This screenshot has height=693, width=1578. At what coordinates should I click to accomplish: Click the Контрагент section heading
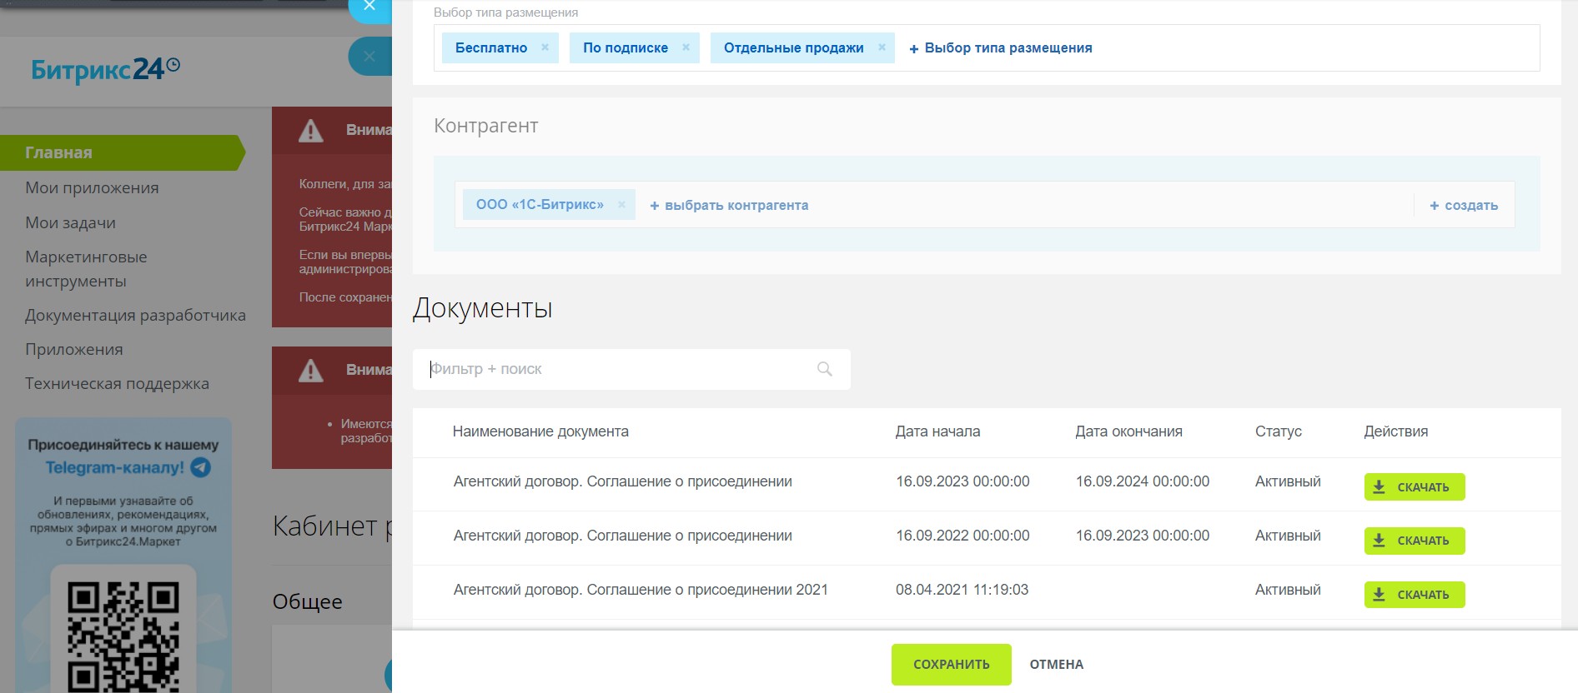(485, 126)
